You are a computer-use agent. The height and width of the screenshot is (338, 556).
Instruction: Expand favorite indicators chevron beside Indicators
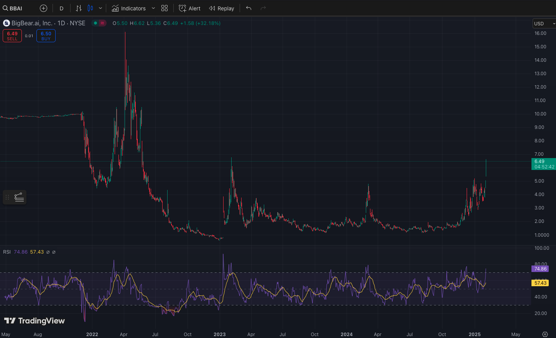(153, 8)
